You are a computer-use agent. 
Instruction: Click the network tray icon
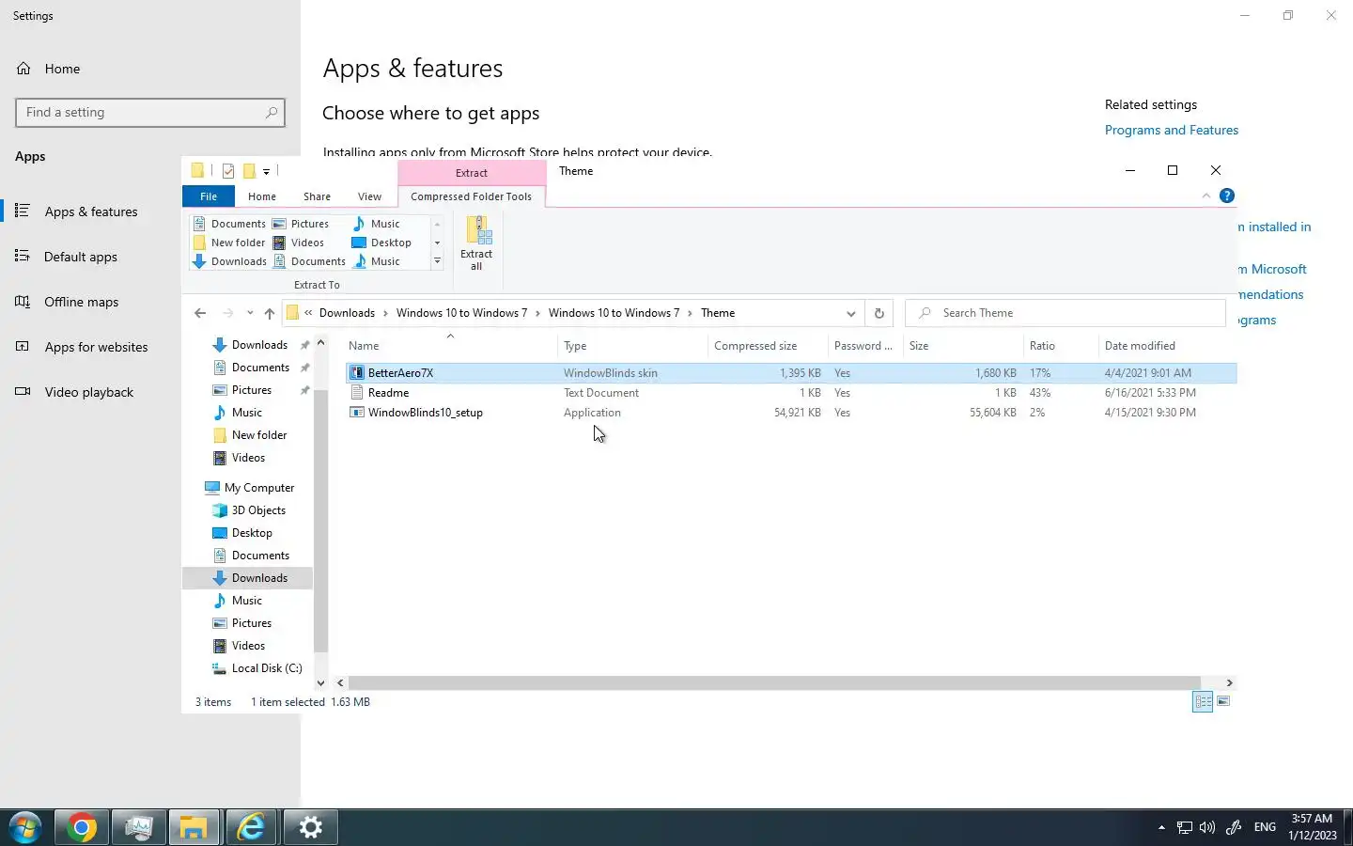[1185, 827]
